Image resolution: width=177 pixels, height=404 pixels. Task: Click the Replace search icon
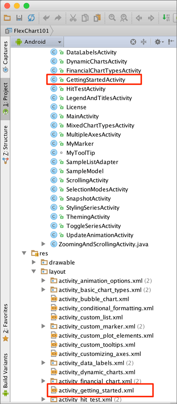click(124, 18)
